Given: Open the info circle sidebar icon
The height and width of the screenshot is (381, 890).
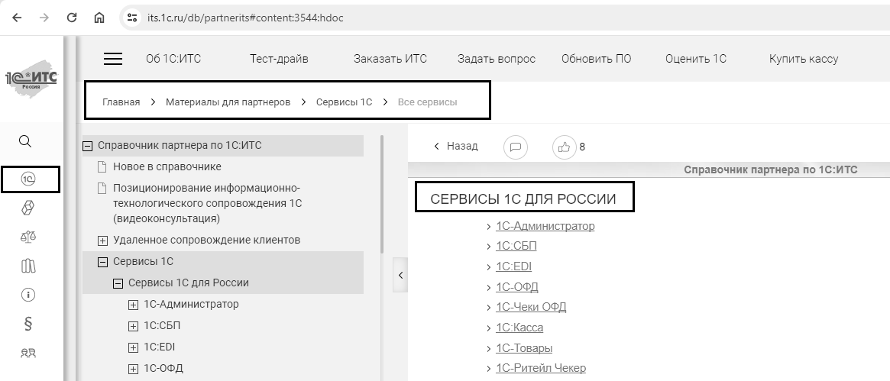Looking at the screenshot, I should (28, 295).
